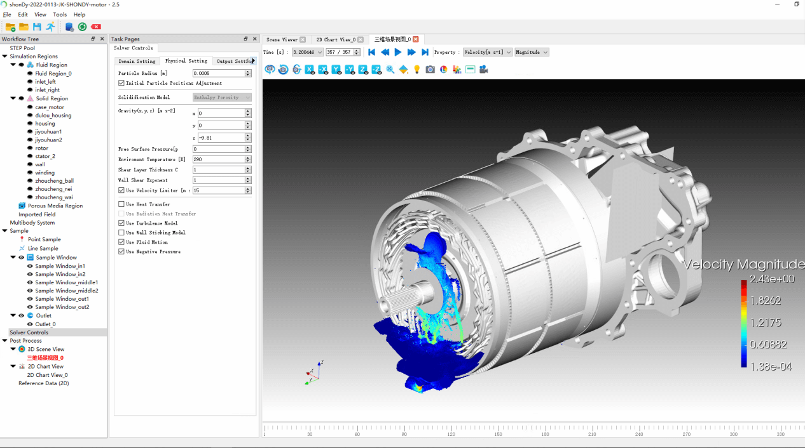Select the winding solid region item
Screen dimensions: 805x448
tap(45, 173)
